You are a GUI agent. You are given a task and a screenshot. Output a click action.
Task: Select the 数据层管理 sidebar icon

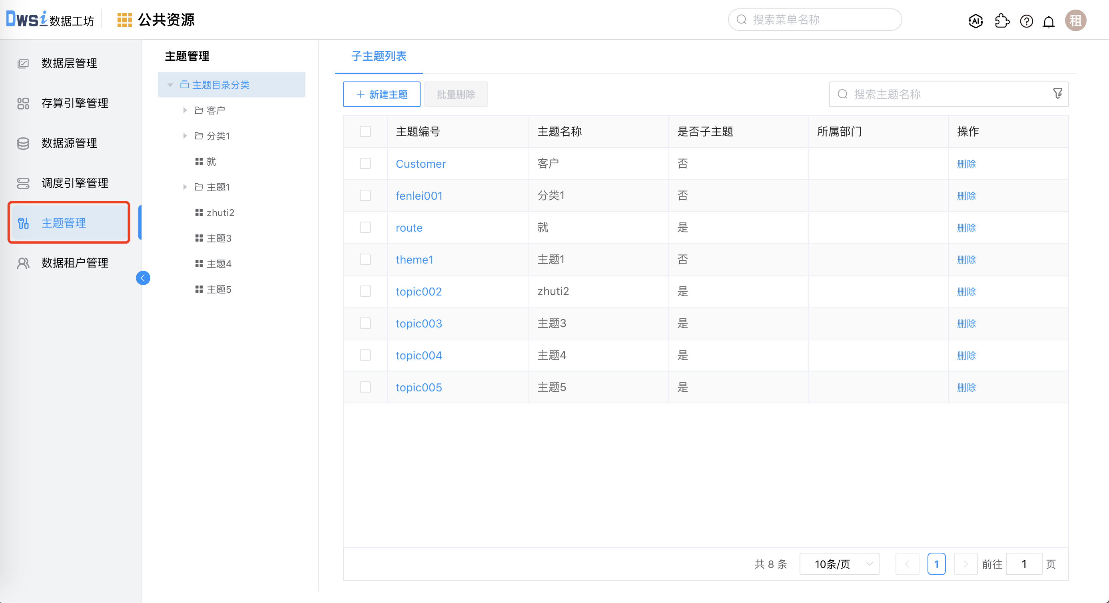coord(23,63)
